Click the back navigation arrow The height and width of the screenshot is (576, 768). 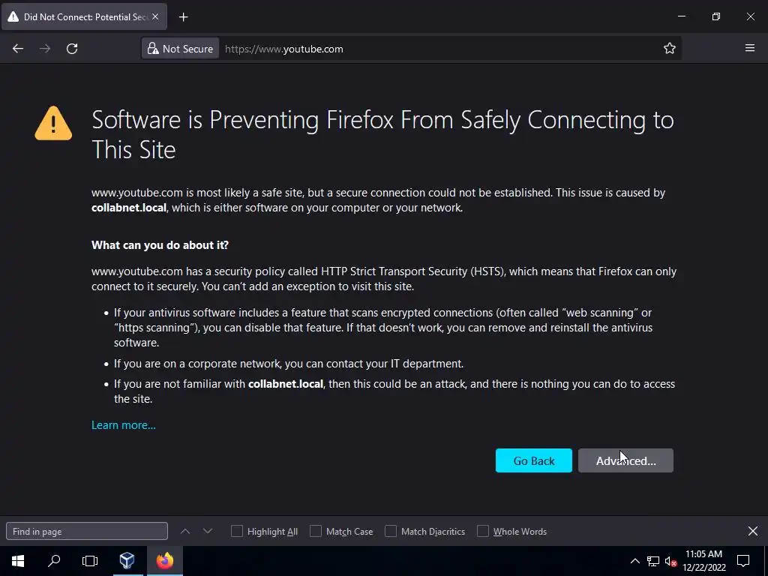click(18, 49)
